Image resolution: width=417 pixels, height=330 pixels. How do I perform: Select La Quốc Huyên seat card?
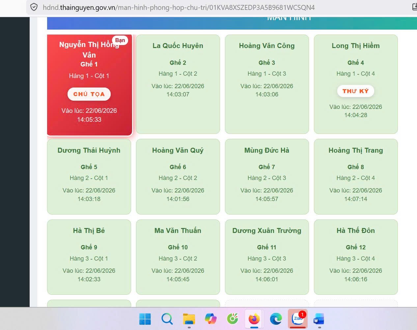click(178, 84)
